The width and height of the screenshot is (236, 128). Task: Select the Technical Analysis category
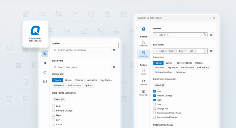pos(164,72)
